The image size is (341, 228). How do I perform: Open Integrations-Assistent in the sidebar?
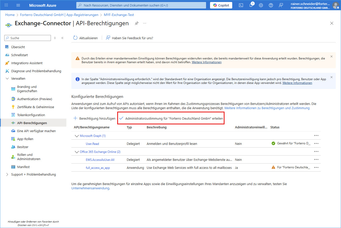pos(27,63)
